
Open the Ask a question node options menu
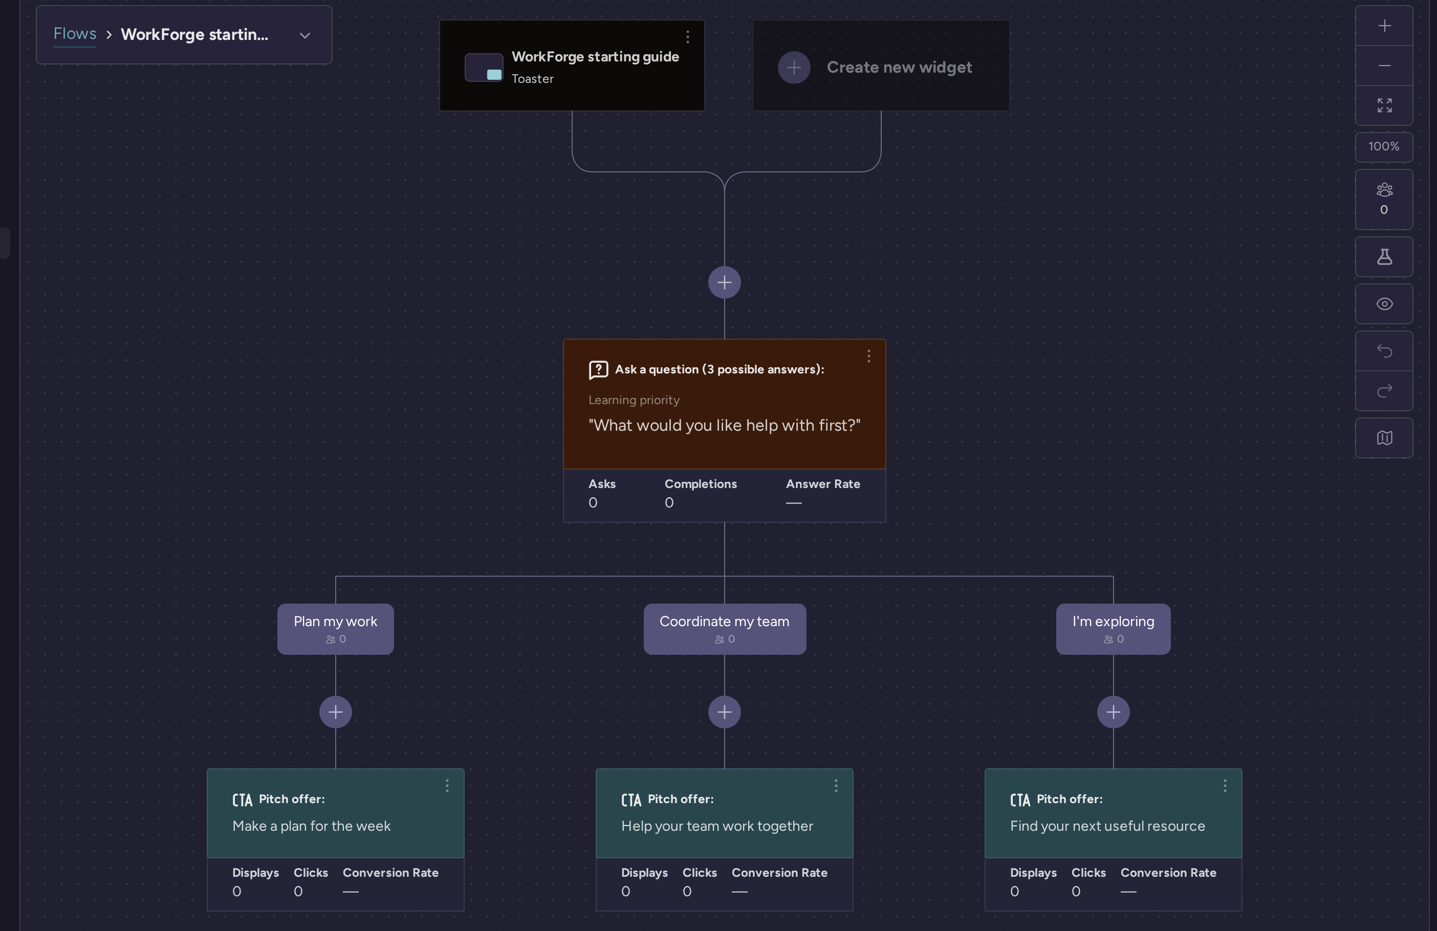coord(868,356)
